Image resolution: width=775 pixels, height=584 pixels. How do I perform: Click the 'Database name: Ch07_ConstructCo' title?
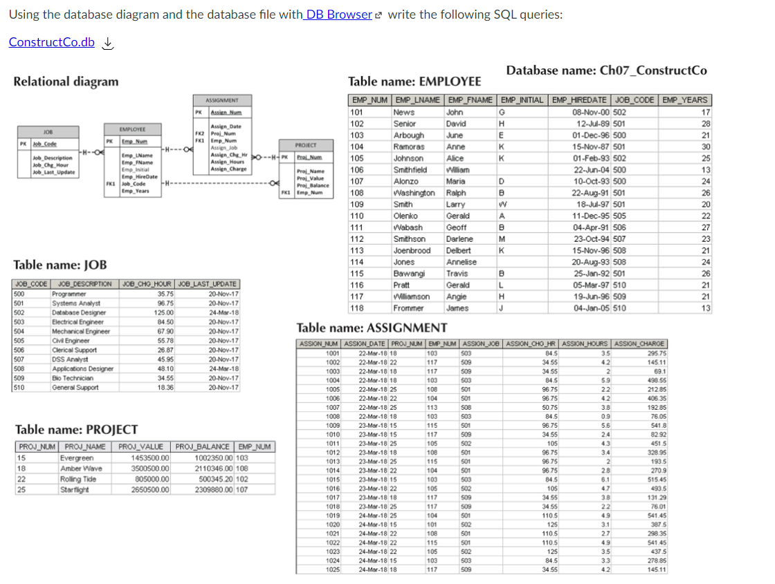pos(606,70)
